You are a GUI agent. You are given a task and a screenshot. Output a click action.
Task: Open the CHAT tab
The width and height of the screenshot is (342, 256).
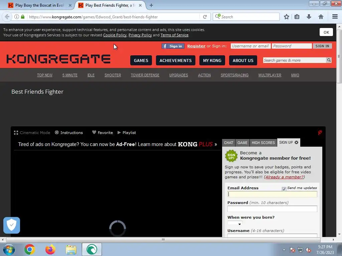[x=228, y=143]
